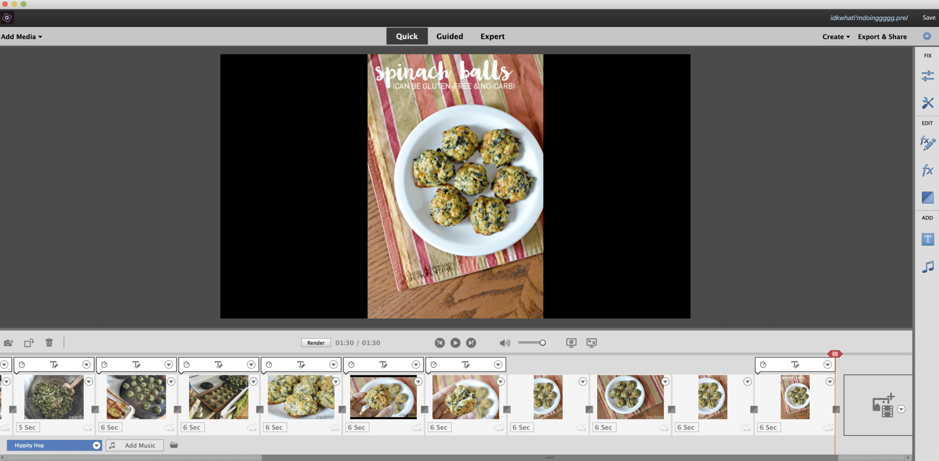The image size is (939, 461).
Task: Click stopwatch icon above the title slide clip
Action: (763, 365)
